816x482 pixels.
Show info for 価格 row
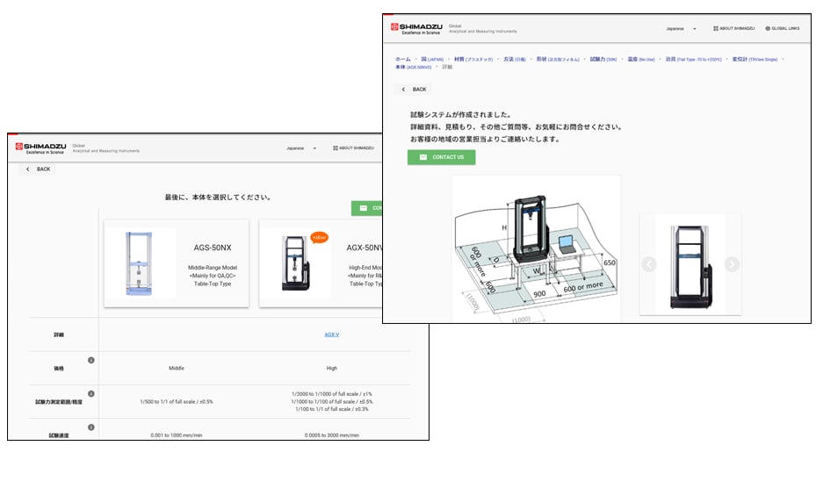click(91, 360)
